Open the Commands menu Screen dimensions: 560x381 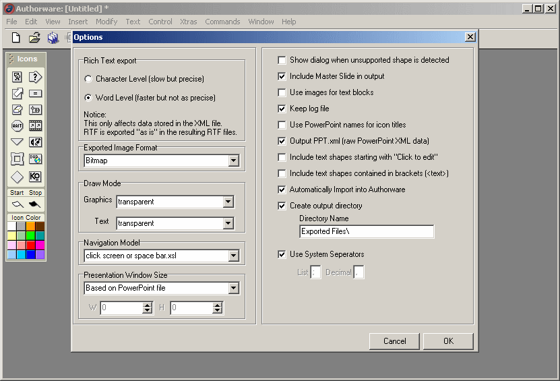tap(222, 22)
